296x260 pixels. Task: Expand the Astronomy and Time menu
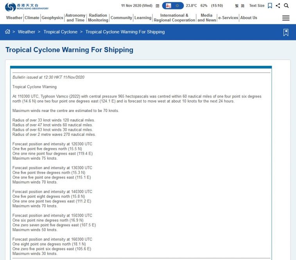[75, 18]
